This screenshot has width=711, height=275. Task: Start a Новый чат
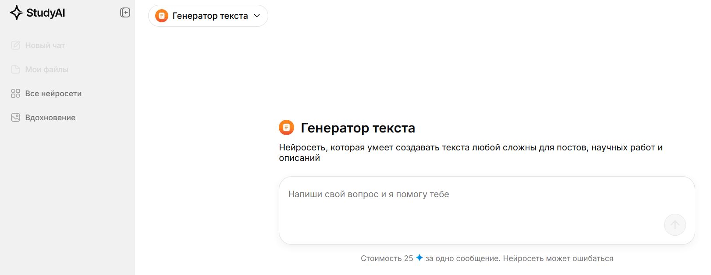[45, 45]
